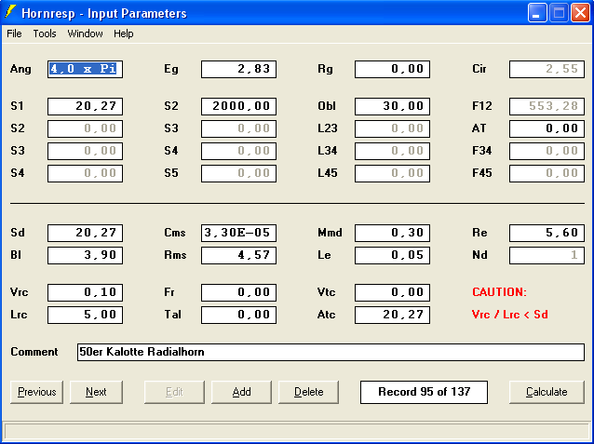Click the Lrc field showing 5,00

[x=86, y=315]
